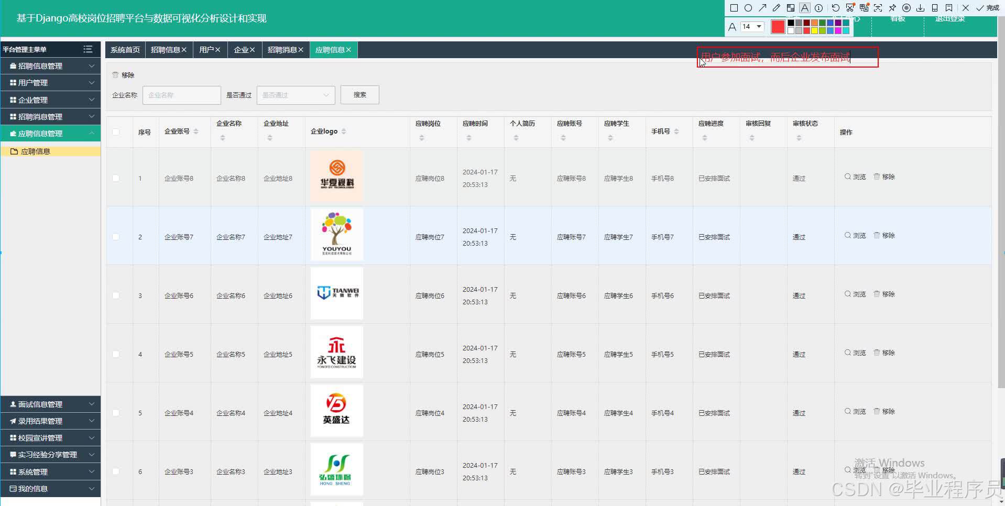Pin the screenshot with pin icon

pyautogui.click(x=893, y=8)
